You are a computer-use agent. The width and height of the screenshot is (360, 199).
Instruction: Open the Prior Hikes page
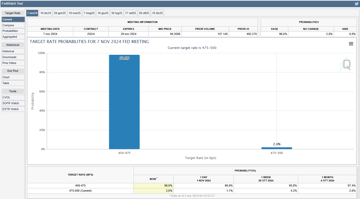(13, 63)
